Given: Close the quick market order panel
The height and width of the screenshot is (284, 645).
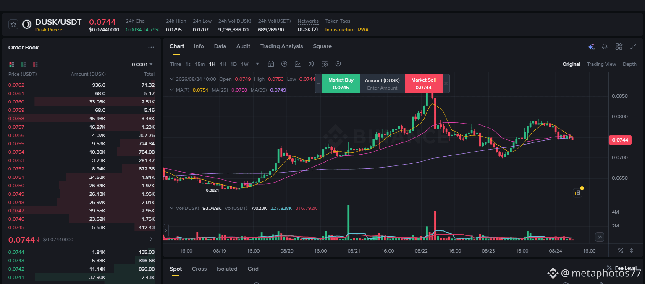Looking at the screenshot, I should pos(446,83).
